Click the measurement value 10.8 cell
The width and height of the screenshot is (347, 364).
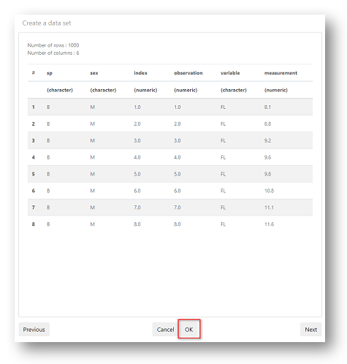[269, 191]
